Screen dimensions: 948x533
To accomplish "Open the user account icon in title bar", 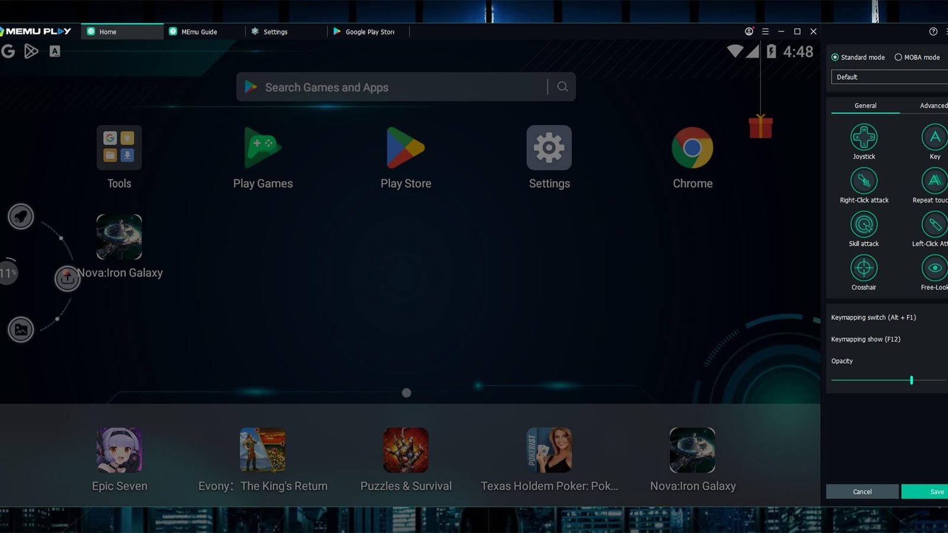I will 749,31.
